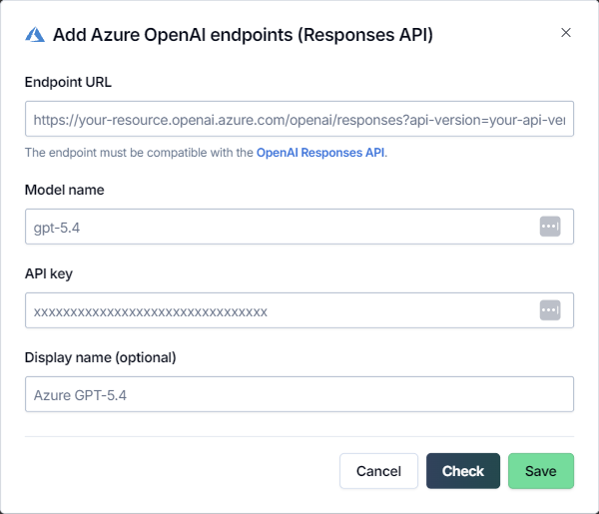Click the API key label

[49, 273]
